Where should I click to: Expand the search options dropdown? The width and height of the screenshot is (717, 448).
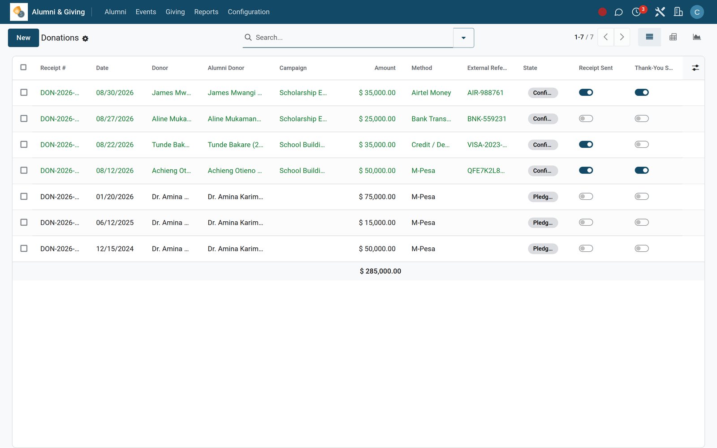(463, 38)
